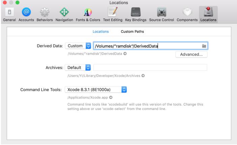The width and height of the screenshot is (237, 145).
Task: Switch to the Locations tab
Action: (x=101, y=32)
